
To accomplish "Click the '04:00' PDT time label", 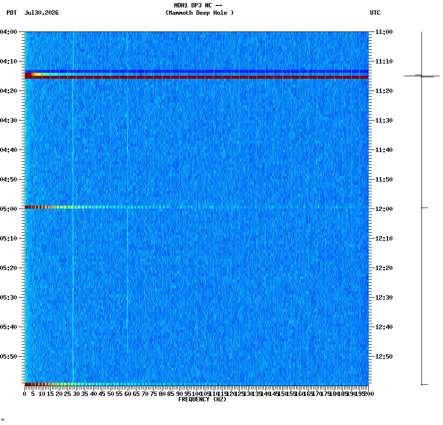I will tap(8, 32).
